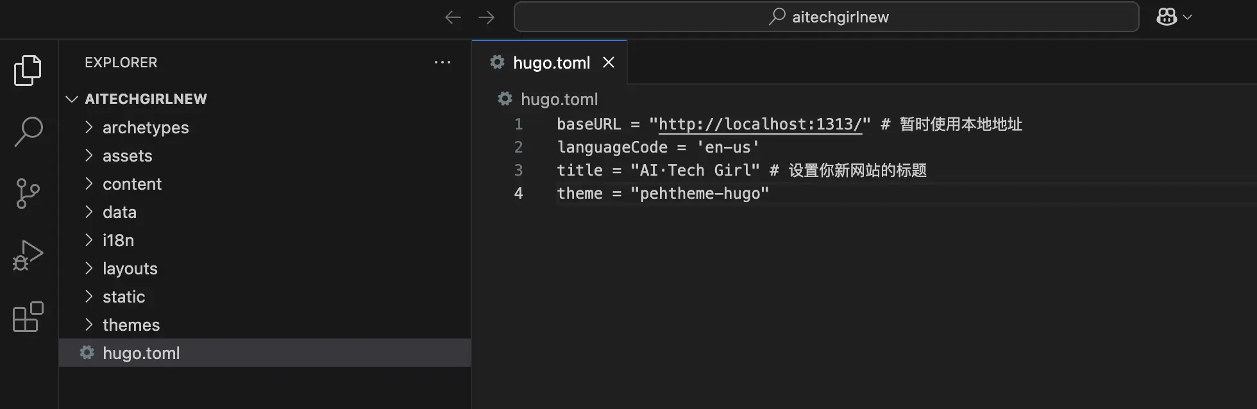
Task: Open the Search view in the activity bar
Action: coord(28,131)
